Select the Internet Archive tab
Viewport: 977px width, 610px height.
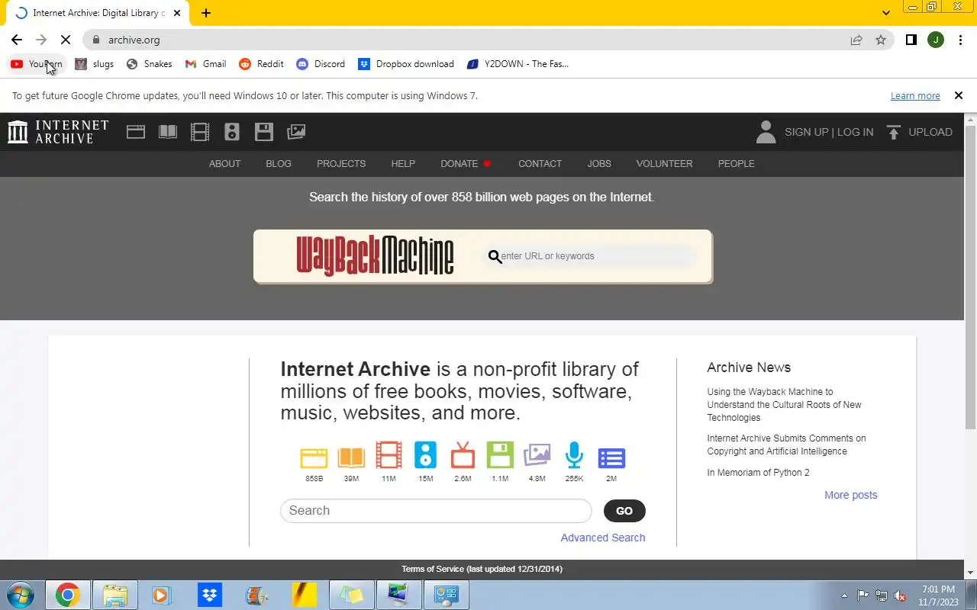[x=98, y=13]
